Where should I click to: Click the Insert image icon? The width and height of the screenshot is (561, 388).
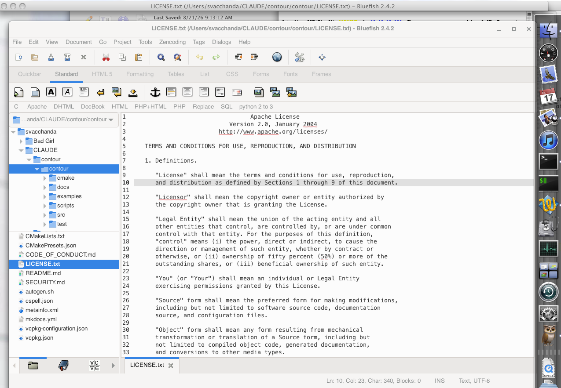(x=259, y=92)
